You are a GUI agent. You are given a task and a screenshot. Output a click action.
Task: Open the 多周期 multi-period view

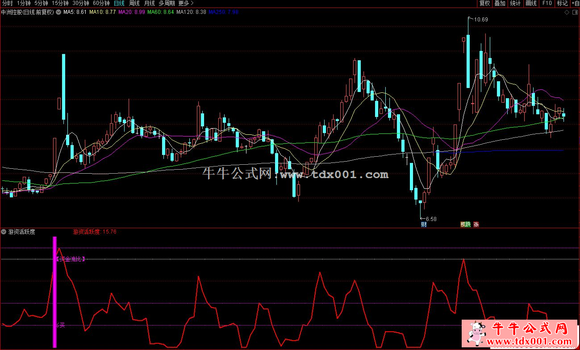pyautogui.click(x=167, y=3)
